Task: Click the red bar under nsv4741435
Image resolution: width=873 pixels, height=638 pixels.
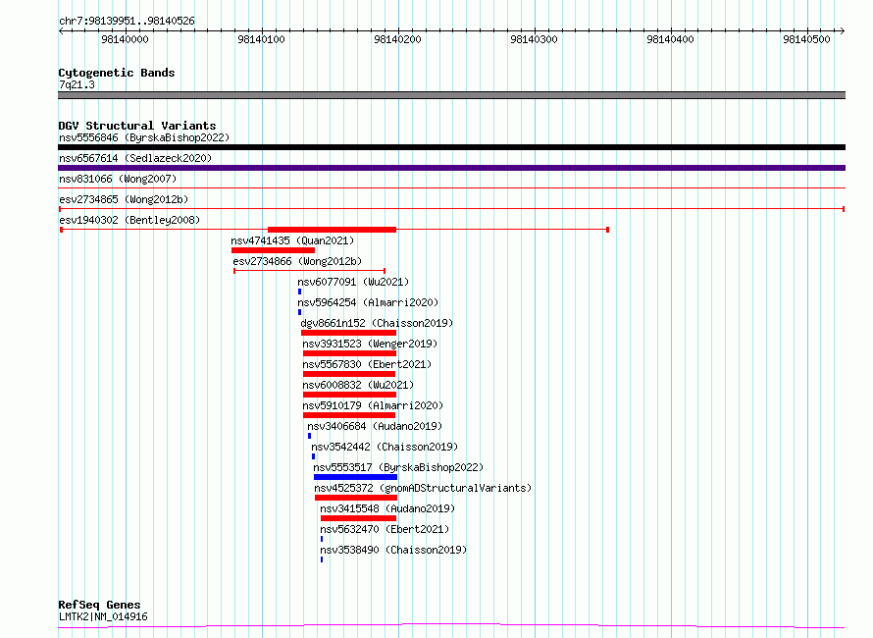Action: pos(273,250)
